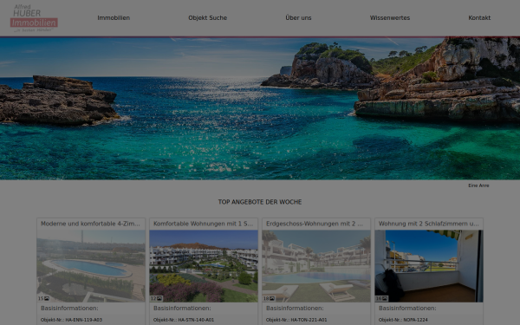The width and height of the screenshot is (520, 325).
Task: Click the Alfred Huber Immobilien logo
Action: 34,18
